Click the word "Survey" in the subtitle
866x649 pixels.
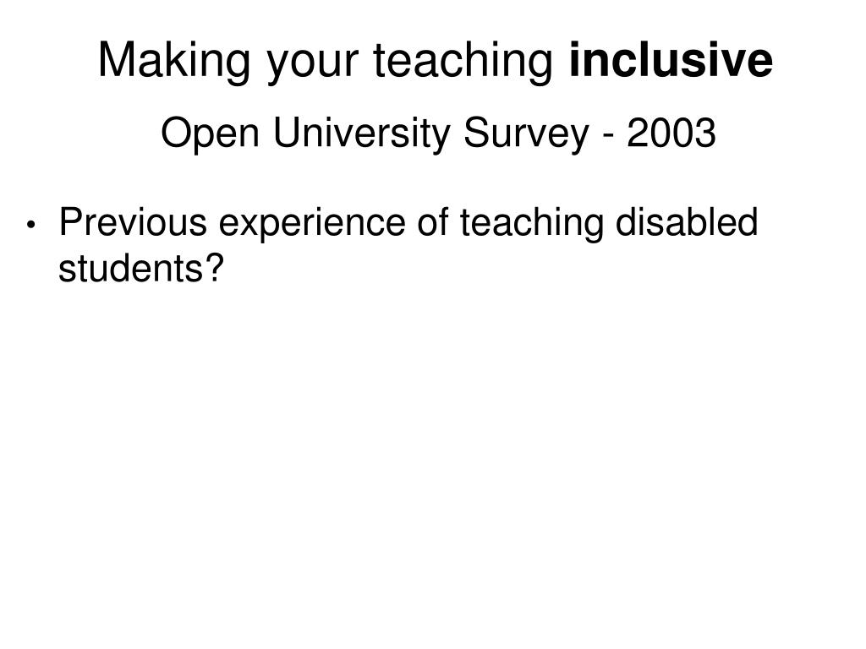526,134
